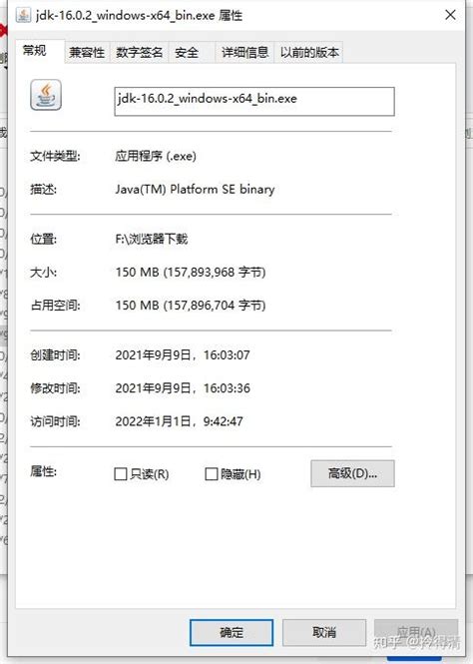Open the 以前的版本 tab

pos(309,53)
